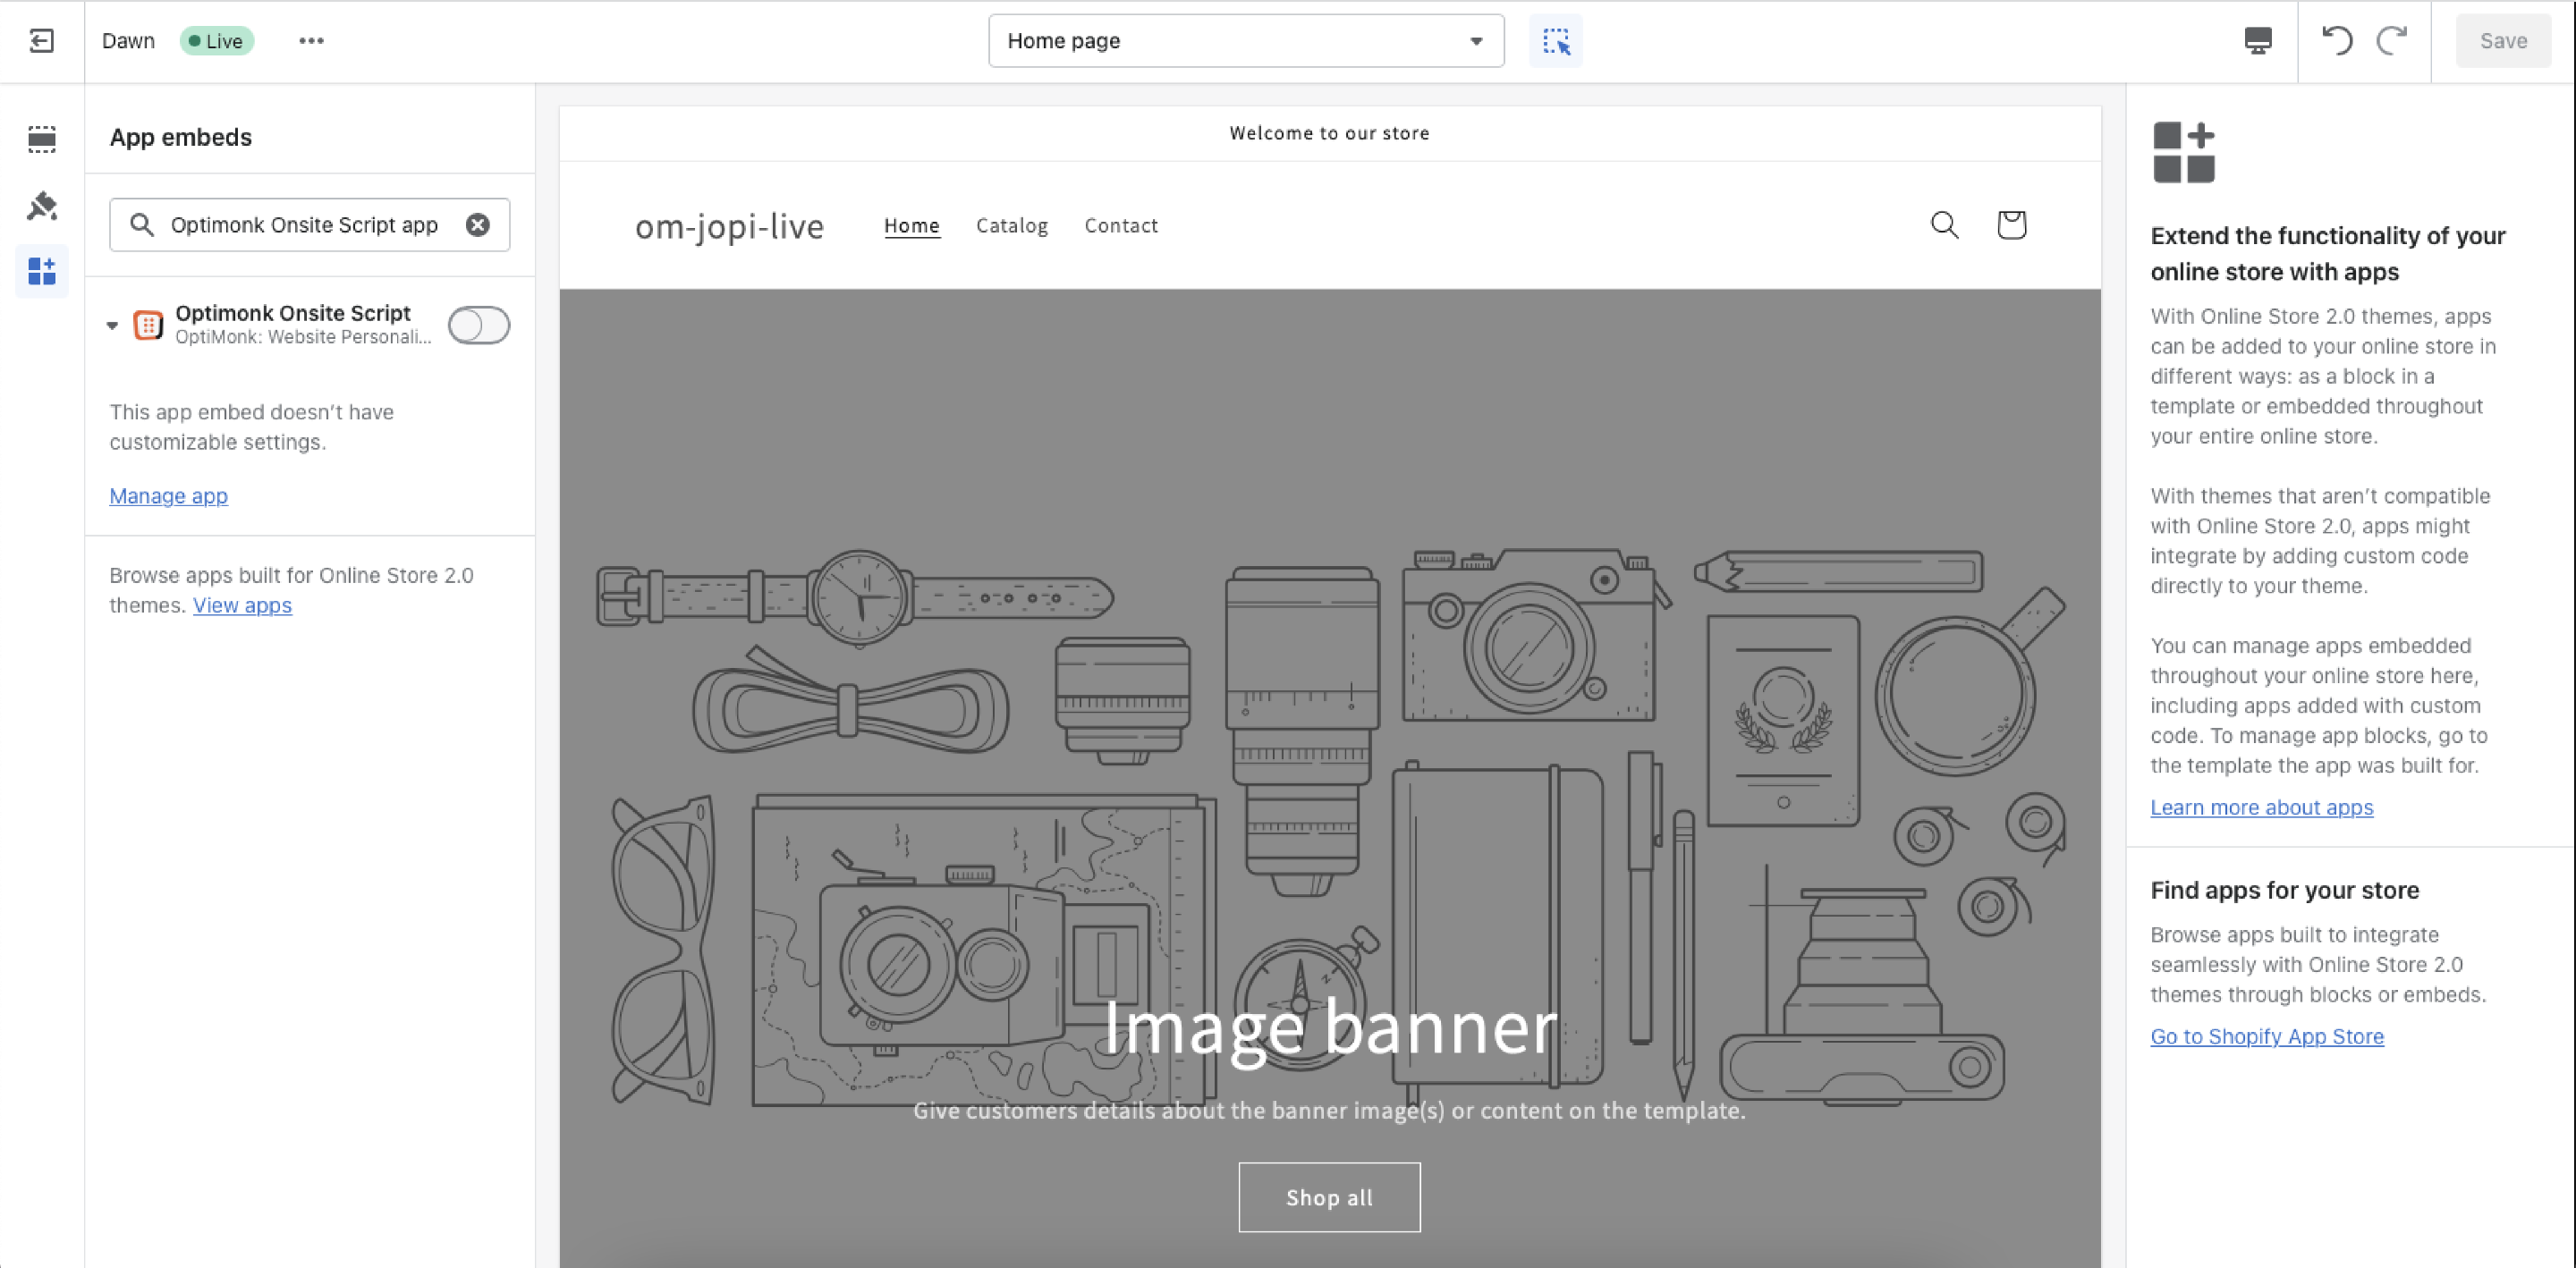Click the redo arrow icon
Screen dimensions: 2576x1268
(2391, 41)
